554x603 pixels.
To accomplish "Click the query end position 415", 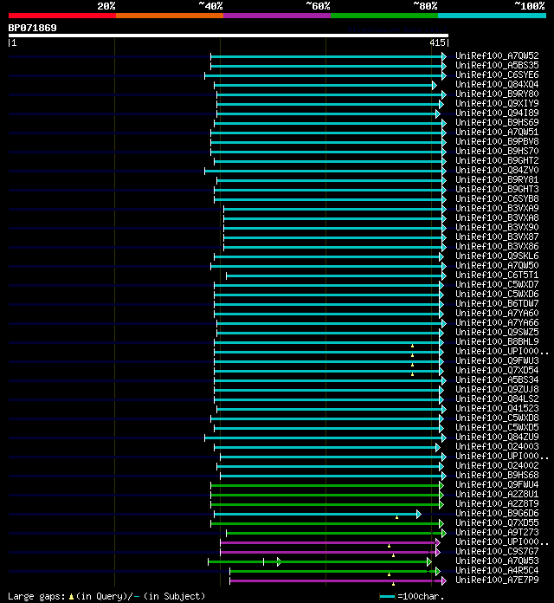I will [x=437, y=42].
